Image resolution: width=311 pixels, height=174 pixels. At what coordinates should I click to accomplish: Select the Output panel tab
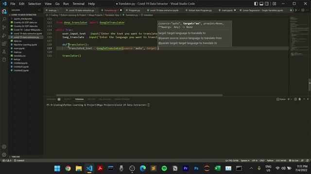(x=68, y=99)
